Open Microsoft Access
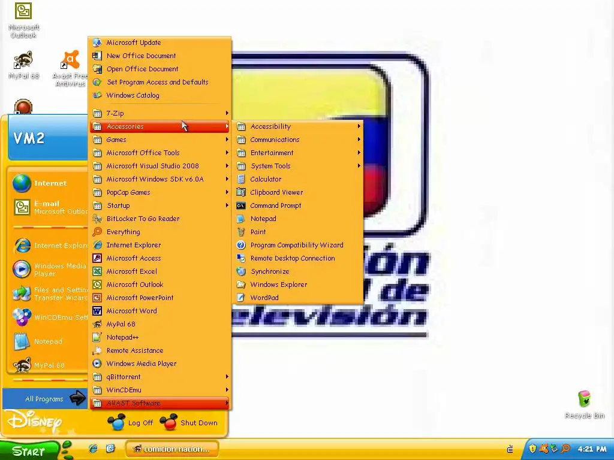This screenshot has height=460, width=614. (x=159, y=258)
